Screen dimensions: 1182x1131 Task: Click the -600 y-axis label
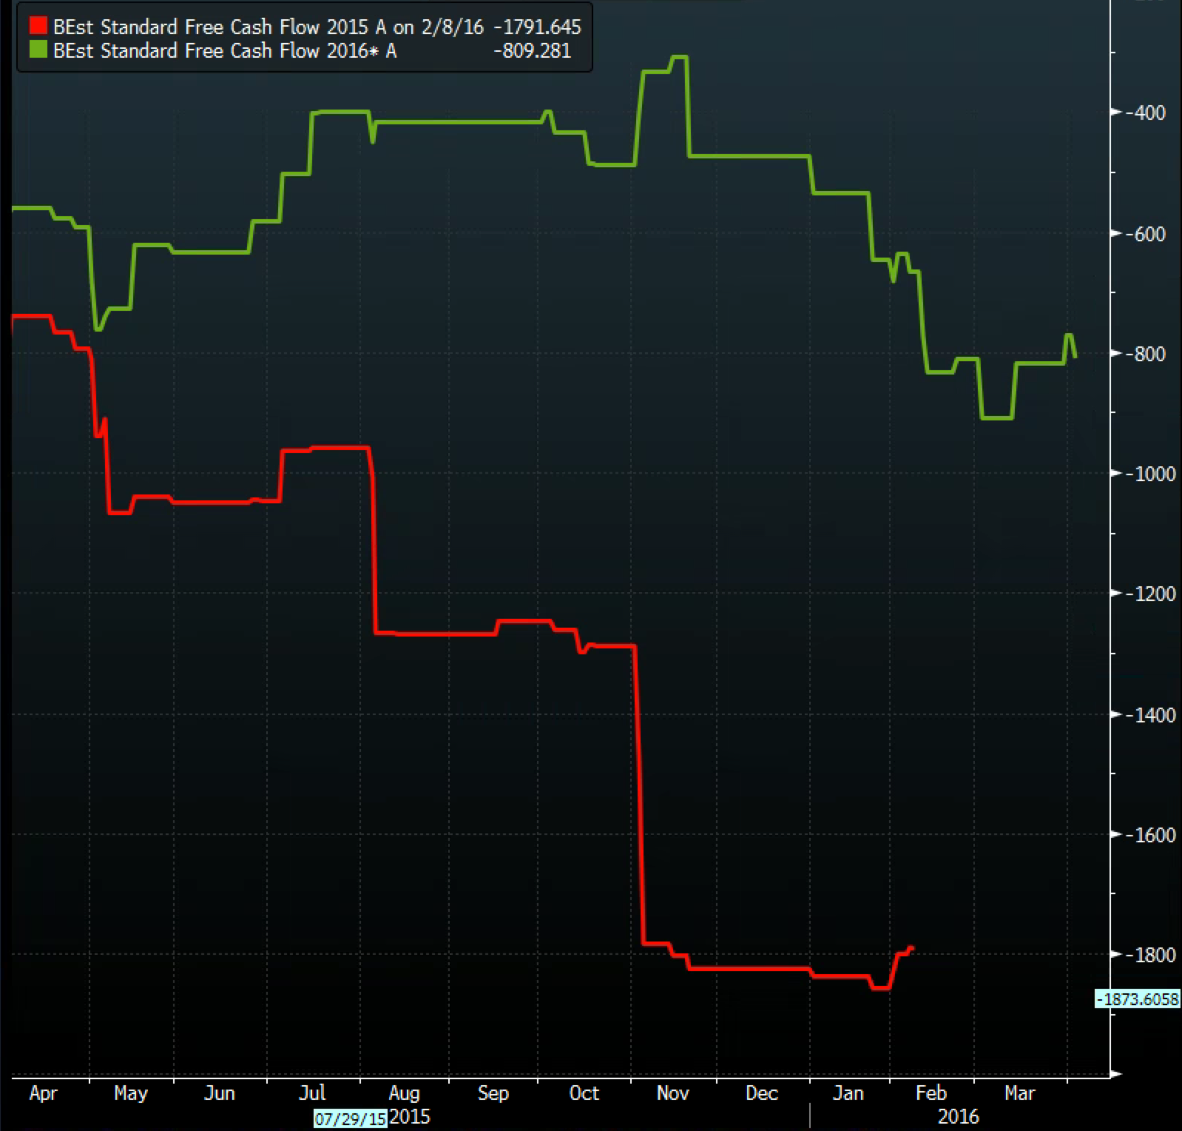click(x=1146, y=234)
